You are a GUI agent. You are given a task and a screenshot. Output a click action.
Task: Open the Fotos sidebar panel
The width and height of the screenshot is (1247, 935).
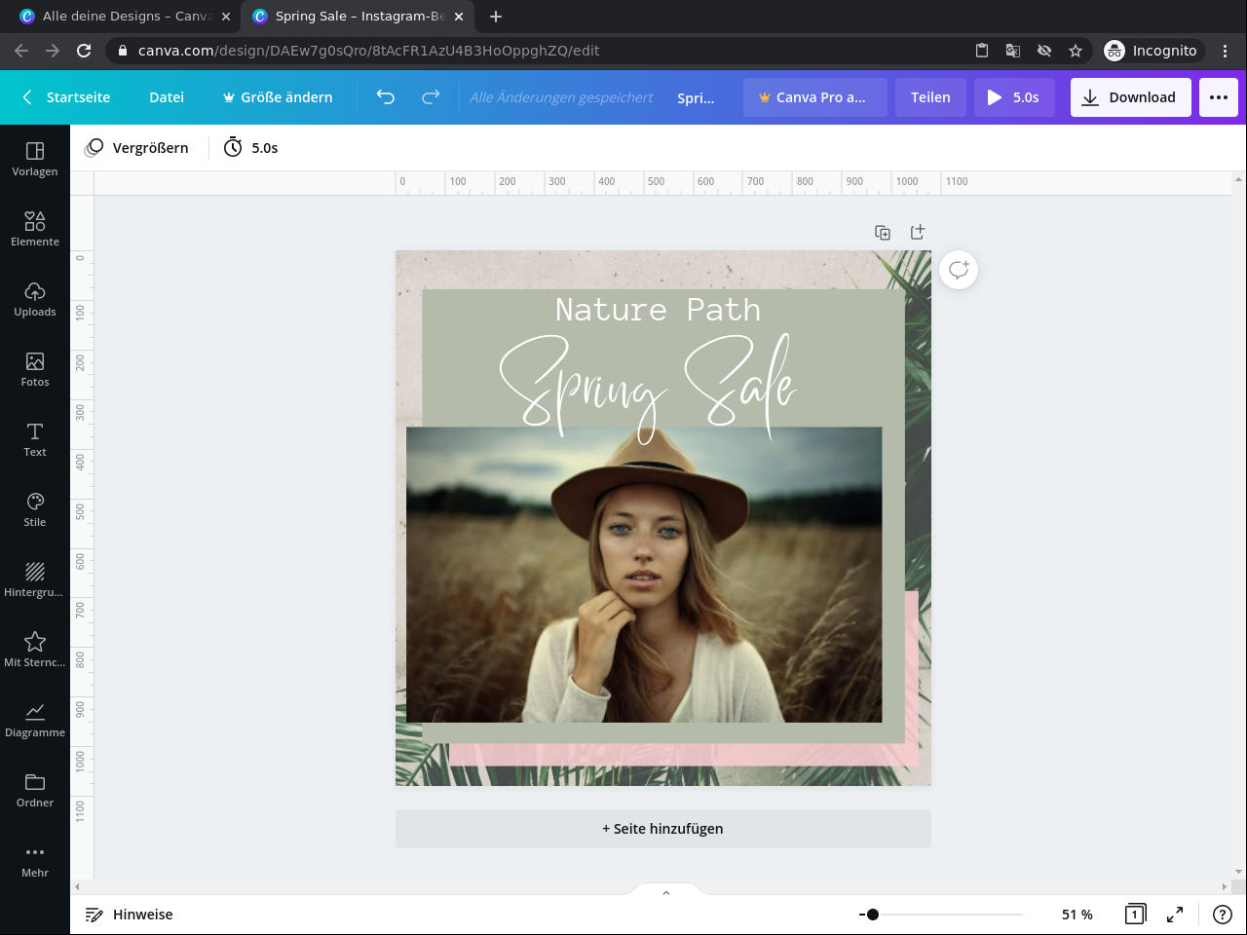pyautogui.click(x=35, y=369)
